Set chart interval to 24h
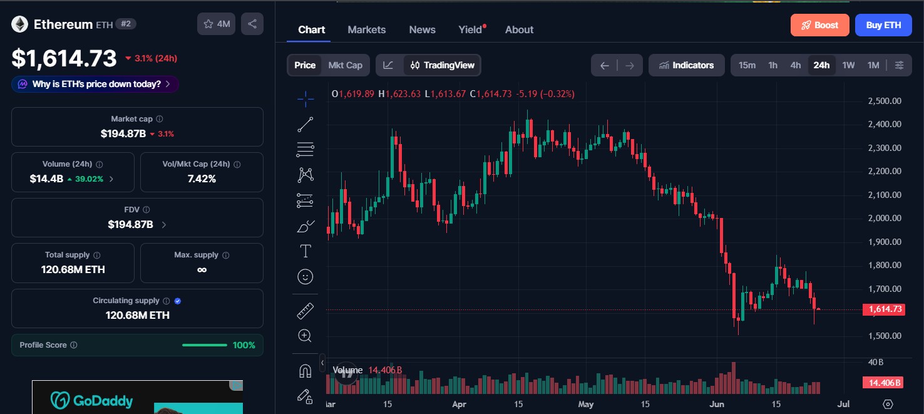This screenshot has width=924, height=414. [821, 65]
